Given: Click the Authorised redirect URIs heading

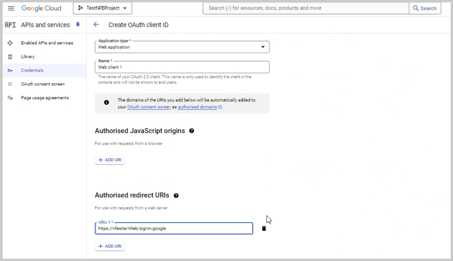Looking at the screenshot, I should coord(132,195).
